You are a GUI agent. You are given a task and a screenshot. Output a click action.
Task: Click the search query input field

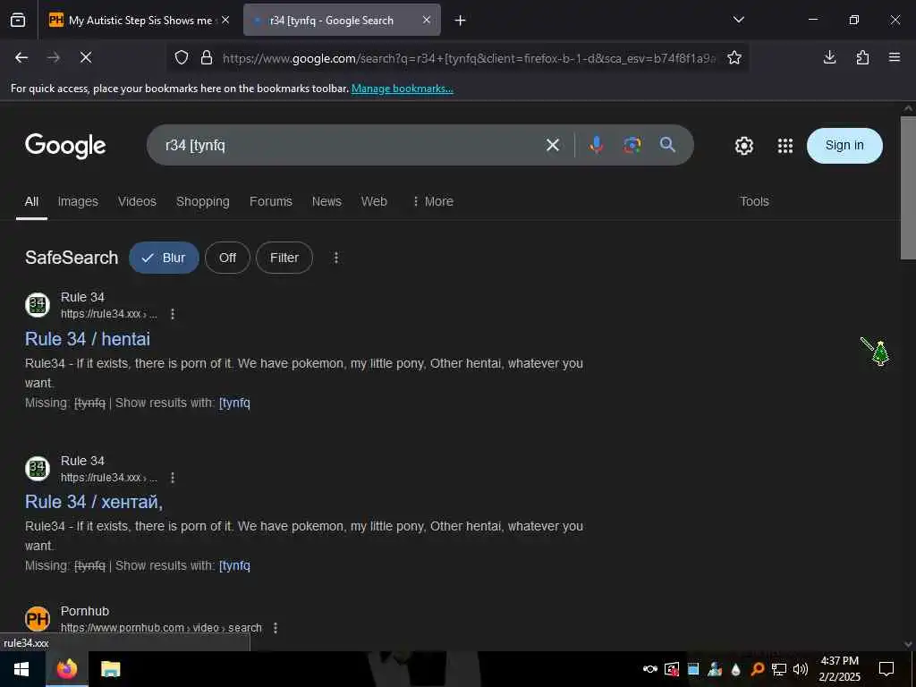[x=351, y=145]
